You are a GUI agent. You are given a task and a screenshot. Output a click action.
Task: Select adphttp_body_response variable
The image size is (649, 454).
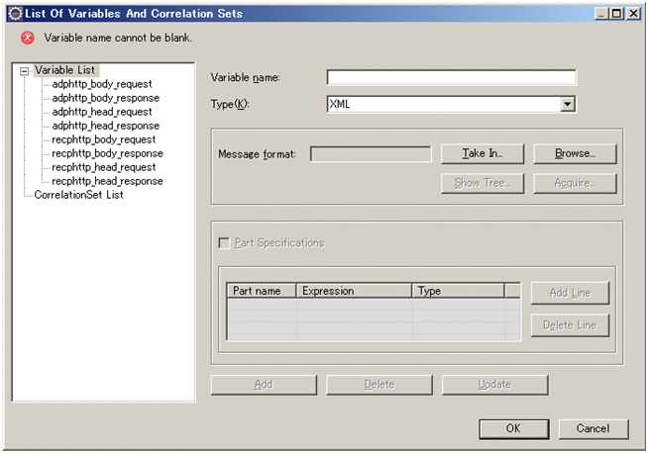coord(105,98)
